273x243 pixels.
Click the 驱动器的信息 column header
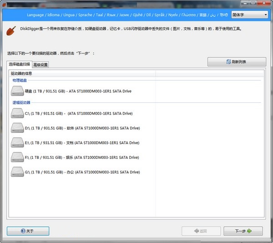click(x=82, y=73)
